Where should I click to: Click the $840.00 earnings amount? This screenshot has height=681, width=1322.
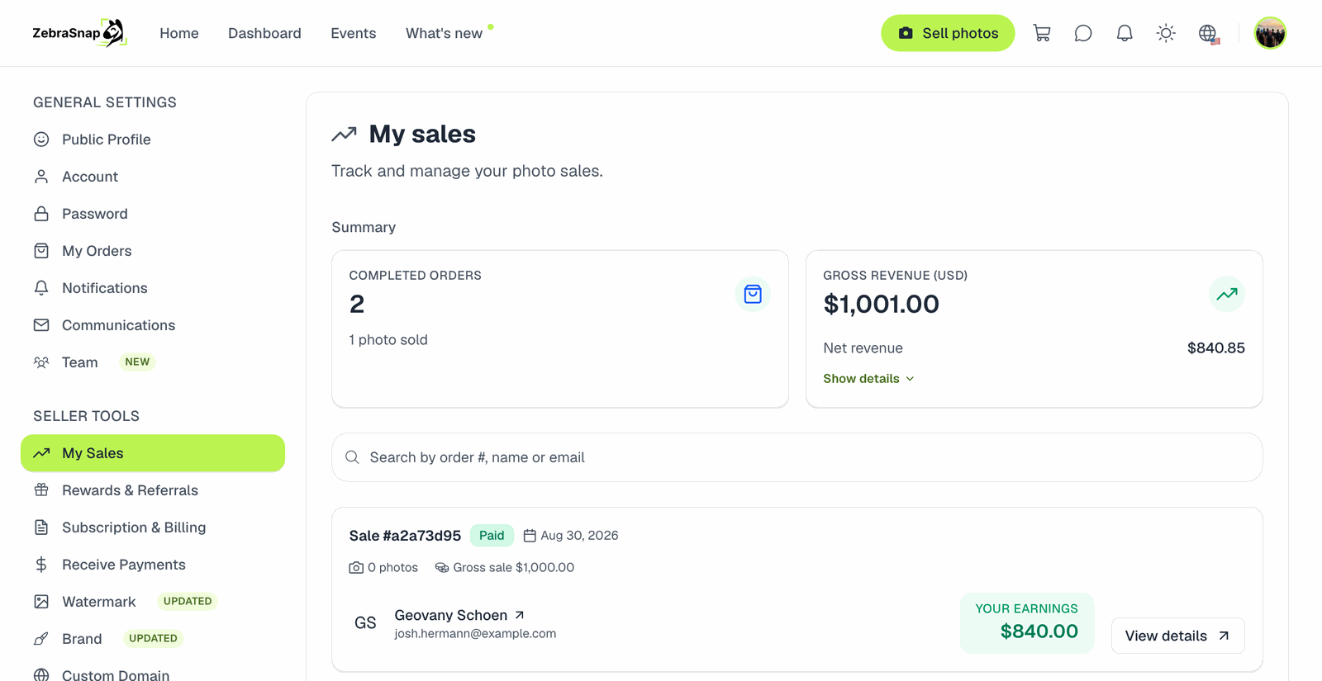1039,631
